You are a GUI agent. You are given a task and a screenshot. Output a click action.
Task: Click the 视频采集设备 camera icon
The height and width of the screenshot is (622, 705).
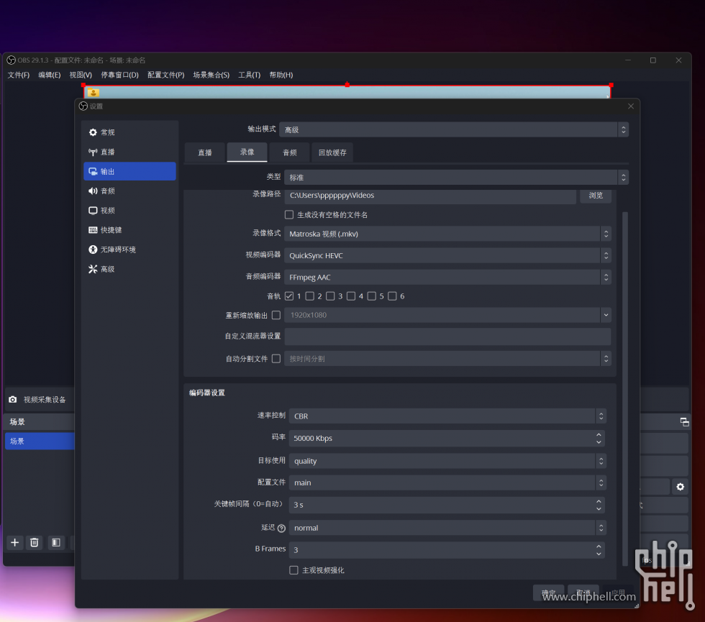[x=13, y=400]
